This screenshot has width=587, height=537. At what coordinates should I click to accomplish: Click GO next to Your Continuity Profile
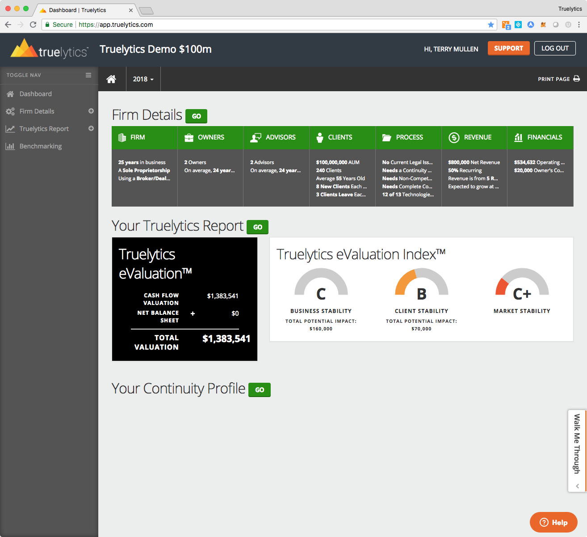click(x=260, y=390)
